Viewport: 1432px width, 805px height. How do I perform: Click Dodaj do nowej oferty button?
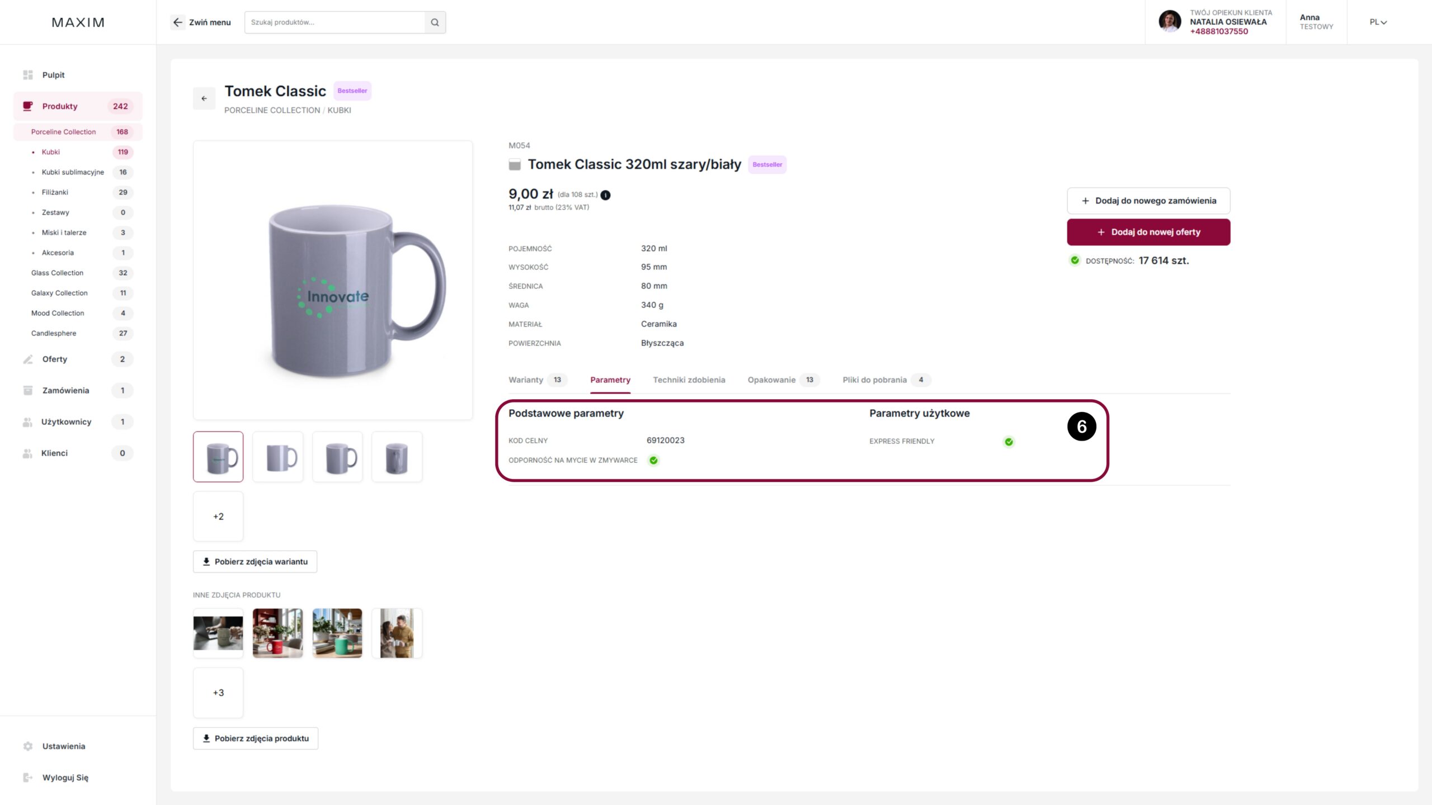coord(1148,232)
